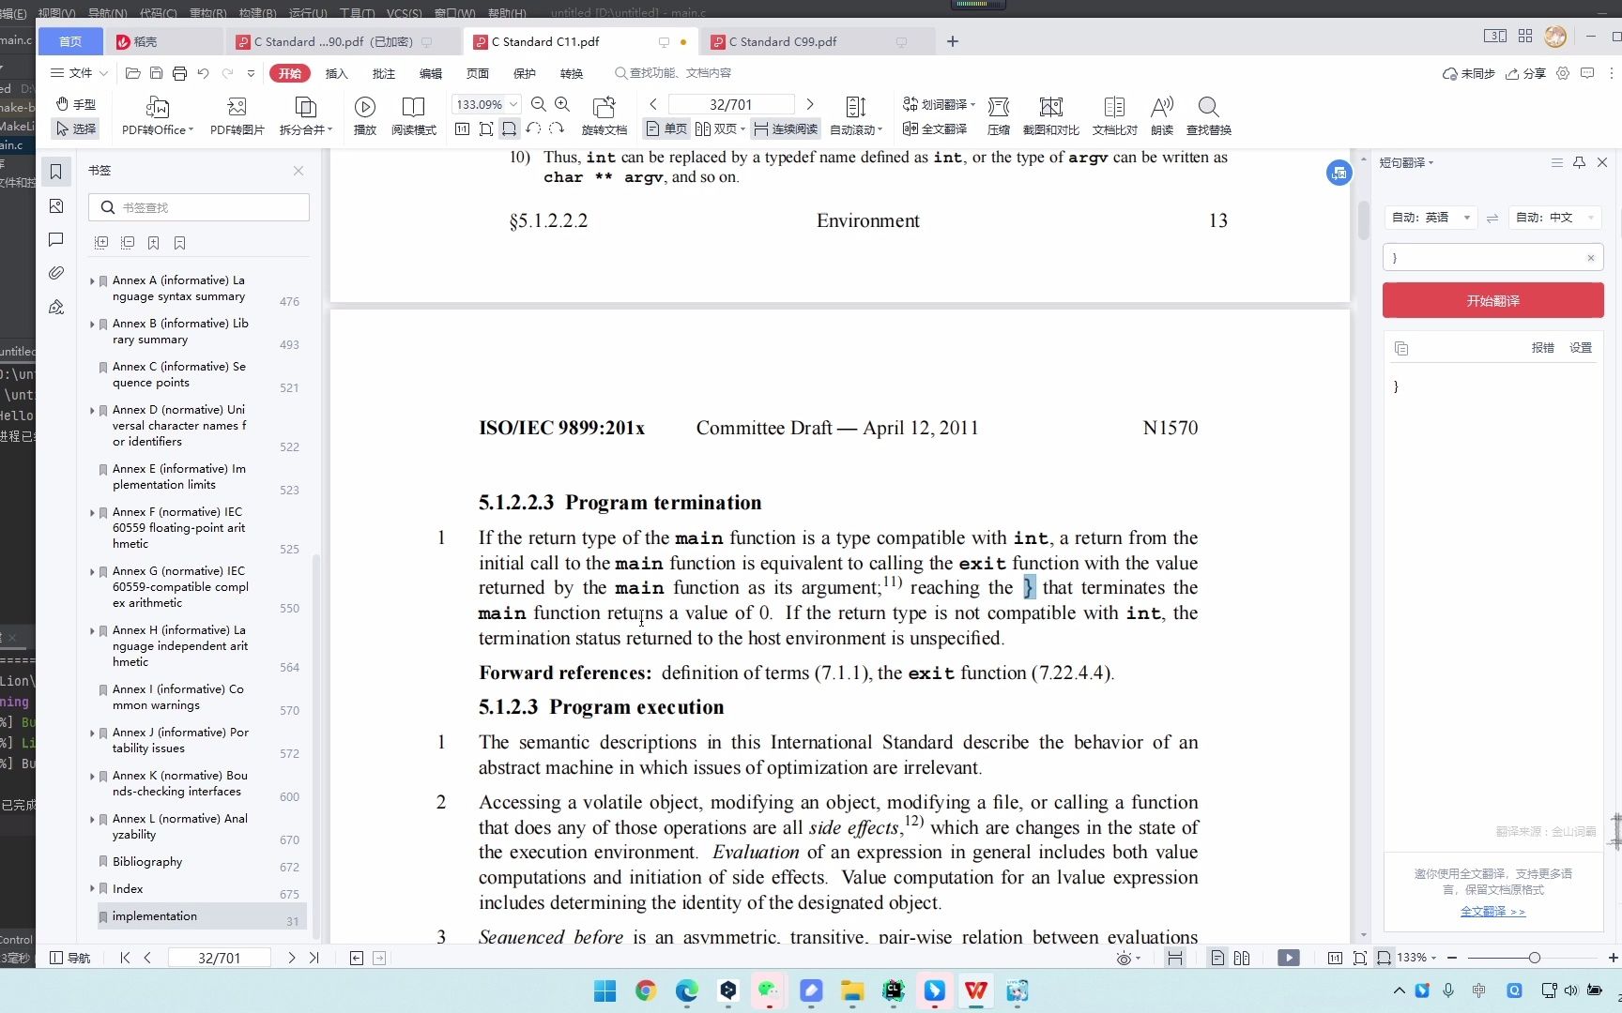
Task: Click the 全文翻译 >> link
Action: click(1492, 911)
